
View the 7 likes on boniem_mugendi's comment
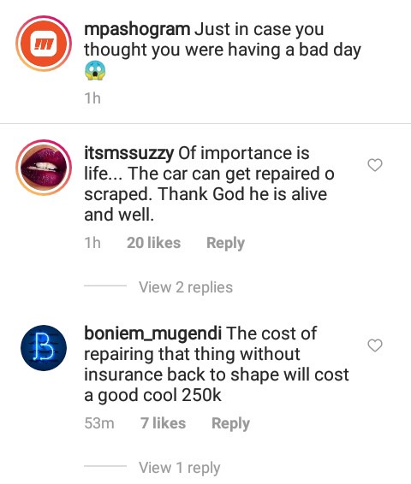pos(163,423)
